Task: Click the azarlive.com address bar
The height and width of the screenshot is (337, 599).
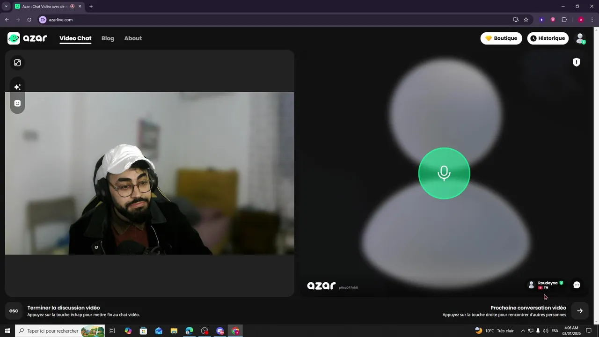Action: click(x=276, y=20)
